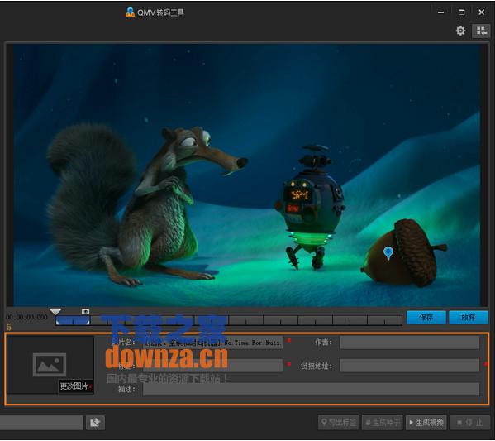Click the QMV app logo icon

pos(130,12)
